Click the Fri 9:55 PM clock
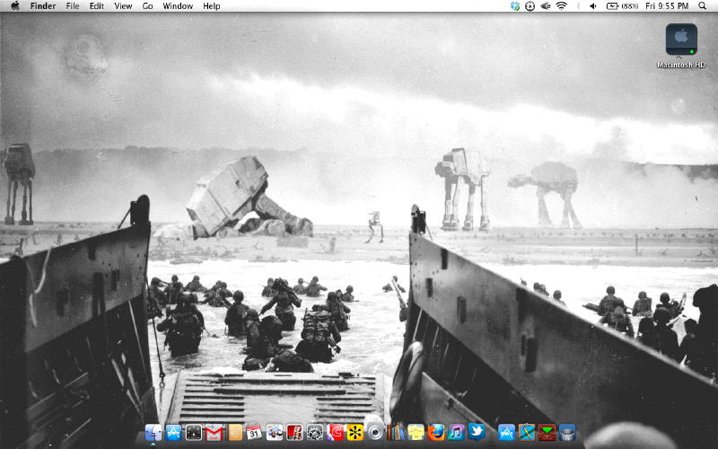Screen dimensions: 718x449 (667, 6)
